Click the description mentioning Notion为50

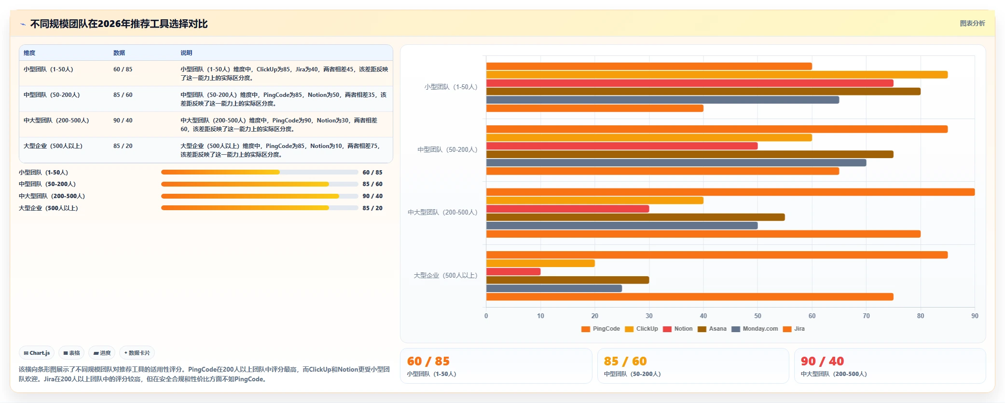(x=284, y=99)
